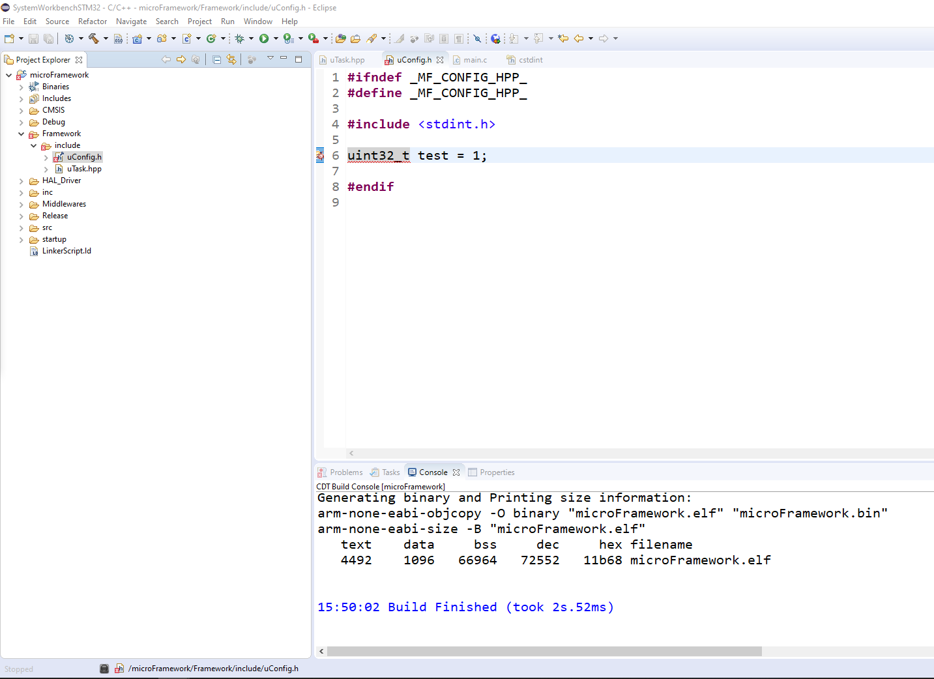Open the Refactor menu
This screenshot has height=679, width=934.
(92, 22)
